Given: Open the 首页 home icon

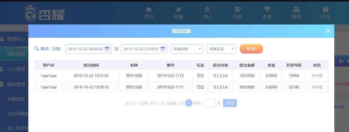Looking at the screenshot, I should [149, 10].
